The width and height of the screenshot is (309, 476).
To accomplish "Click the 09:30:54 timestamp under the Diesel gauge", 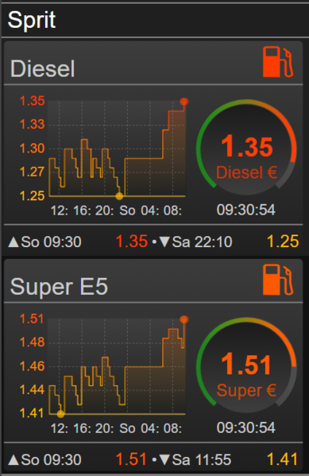I will coord(246,210).
